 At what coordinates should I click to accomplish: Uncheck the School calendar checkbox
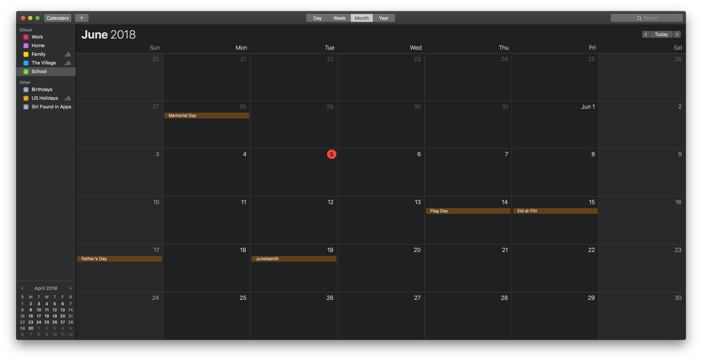26,71
